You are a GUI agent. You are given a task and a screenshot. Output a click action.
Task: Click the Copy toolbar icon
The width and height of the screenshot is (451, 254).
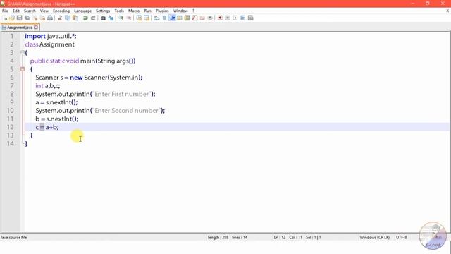click(x=68, y=18)
